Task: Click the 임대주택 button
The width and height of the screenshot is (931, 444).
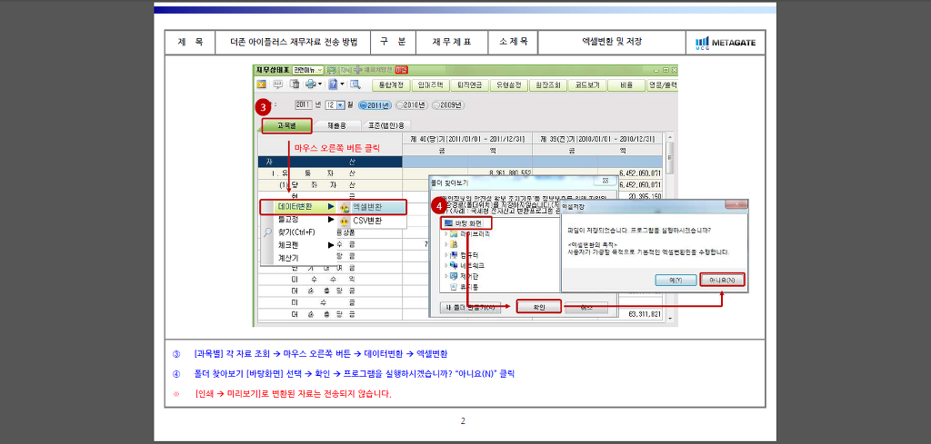Action: (430, 84)
